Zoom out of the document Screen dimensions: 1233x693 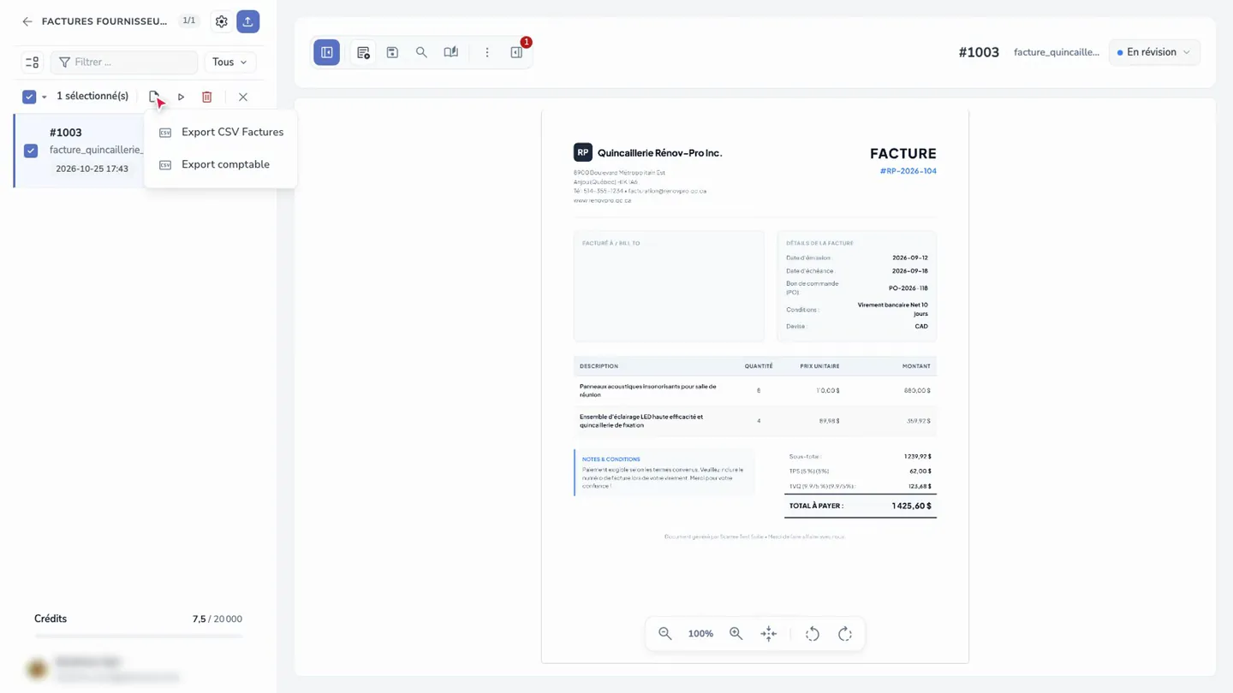(664, 634)
